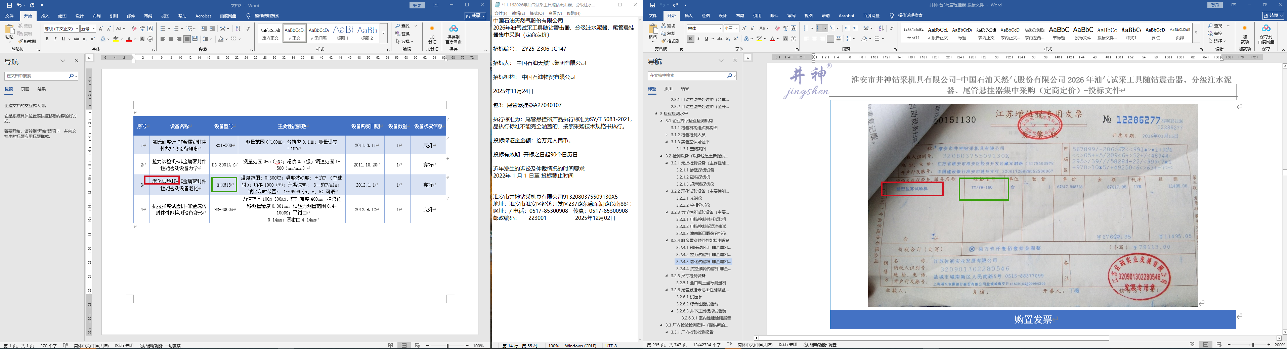Sort paragraphs using the A-Z icon in 文档2

tap(238, 29)
